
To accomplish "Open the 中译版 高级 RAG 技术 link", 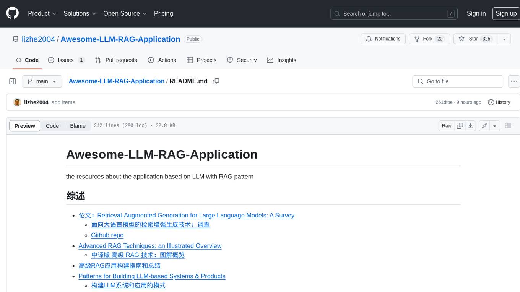I will [138, 255].
